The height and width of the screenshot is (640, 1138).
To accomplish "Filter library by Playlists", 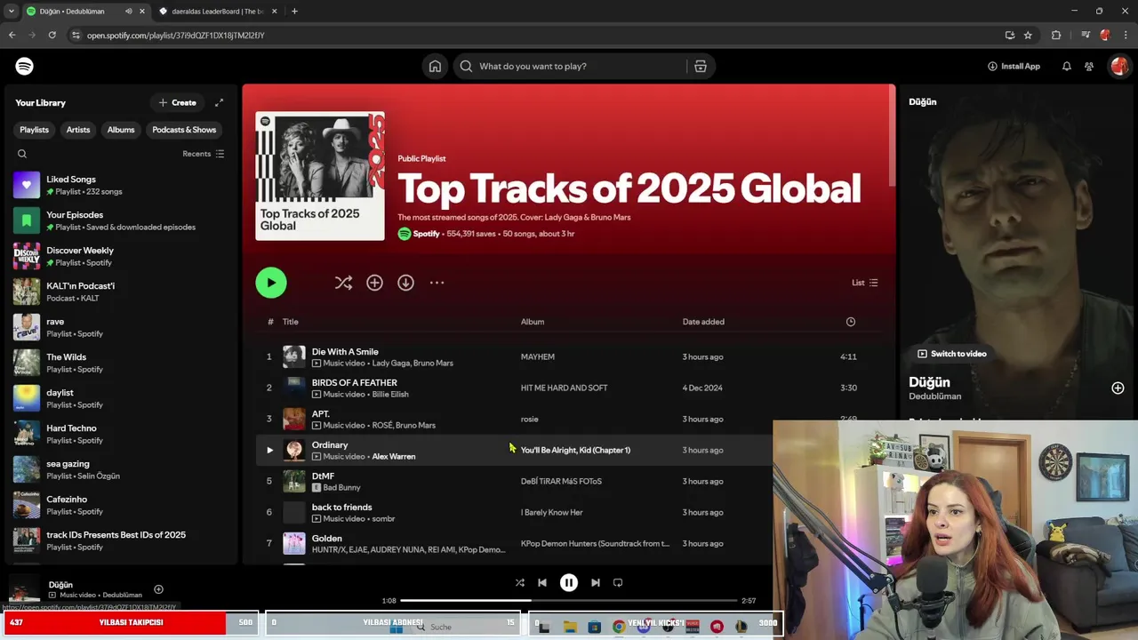I will [x=35, y=130].
